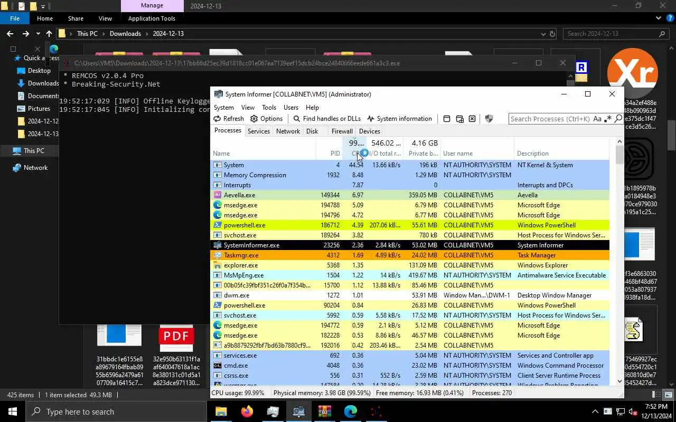Select the PDF file thumbnail in Explorer

coord(176,338)
